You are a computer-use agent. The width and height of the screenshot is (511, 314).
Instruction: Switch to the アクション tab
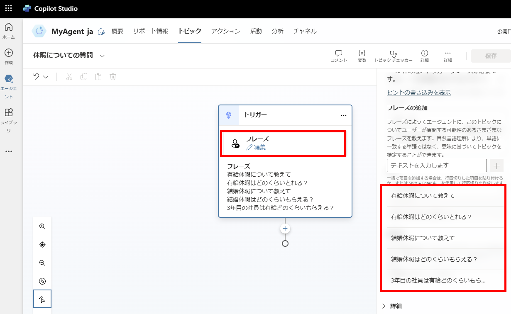pos(225,31)
